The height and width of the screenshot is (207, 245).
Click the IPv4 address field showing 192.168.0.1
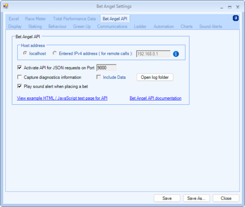(153, 54)
